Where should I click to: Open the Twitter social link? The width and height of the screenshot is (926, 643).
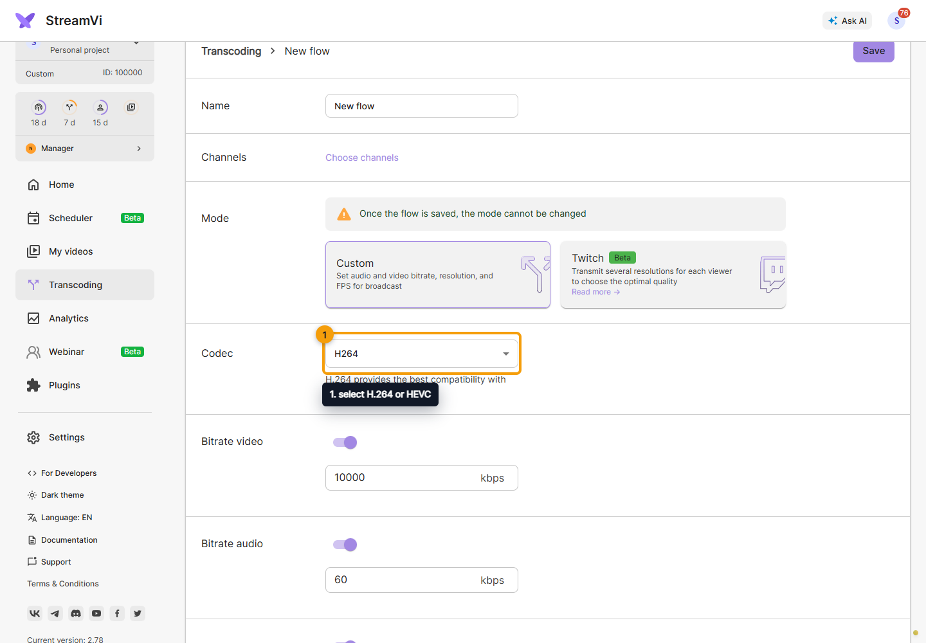tap(138, 613)
